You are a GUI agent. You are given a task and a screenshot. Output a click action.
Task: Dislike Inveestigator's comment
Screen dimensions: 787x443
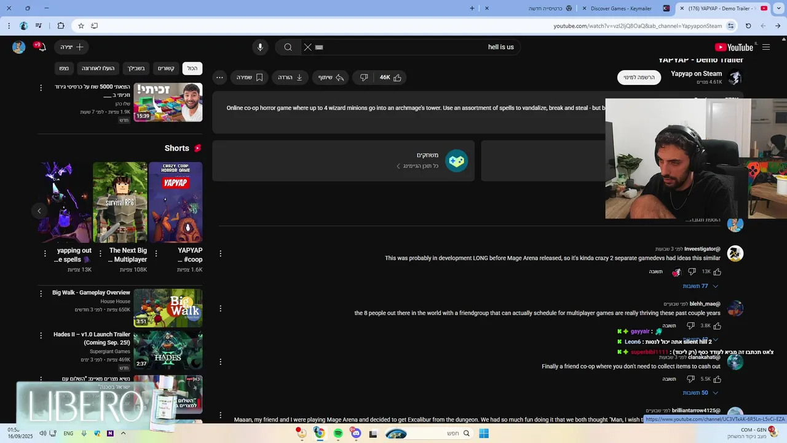[x=692, y=271]
